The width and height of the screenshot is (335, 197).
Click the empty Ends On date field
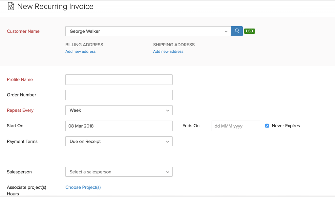point(236,126)
